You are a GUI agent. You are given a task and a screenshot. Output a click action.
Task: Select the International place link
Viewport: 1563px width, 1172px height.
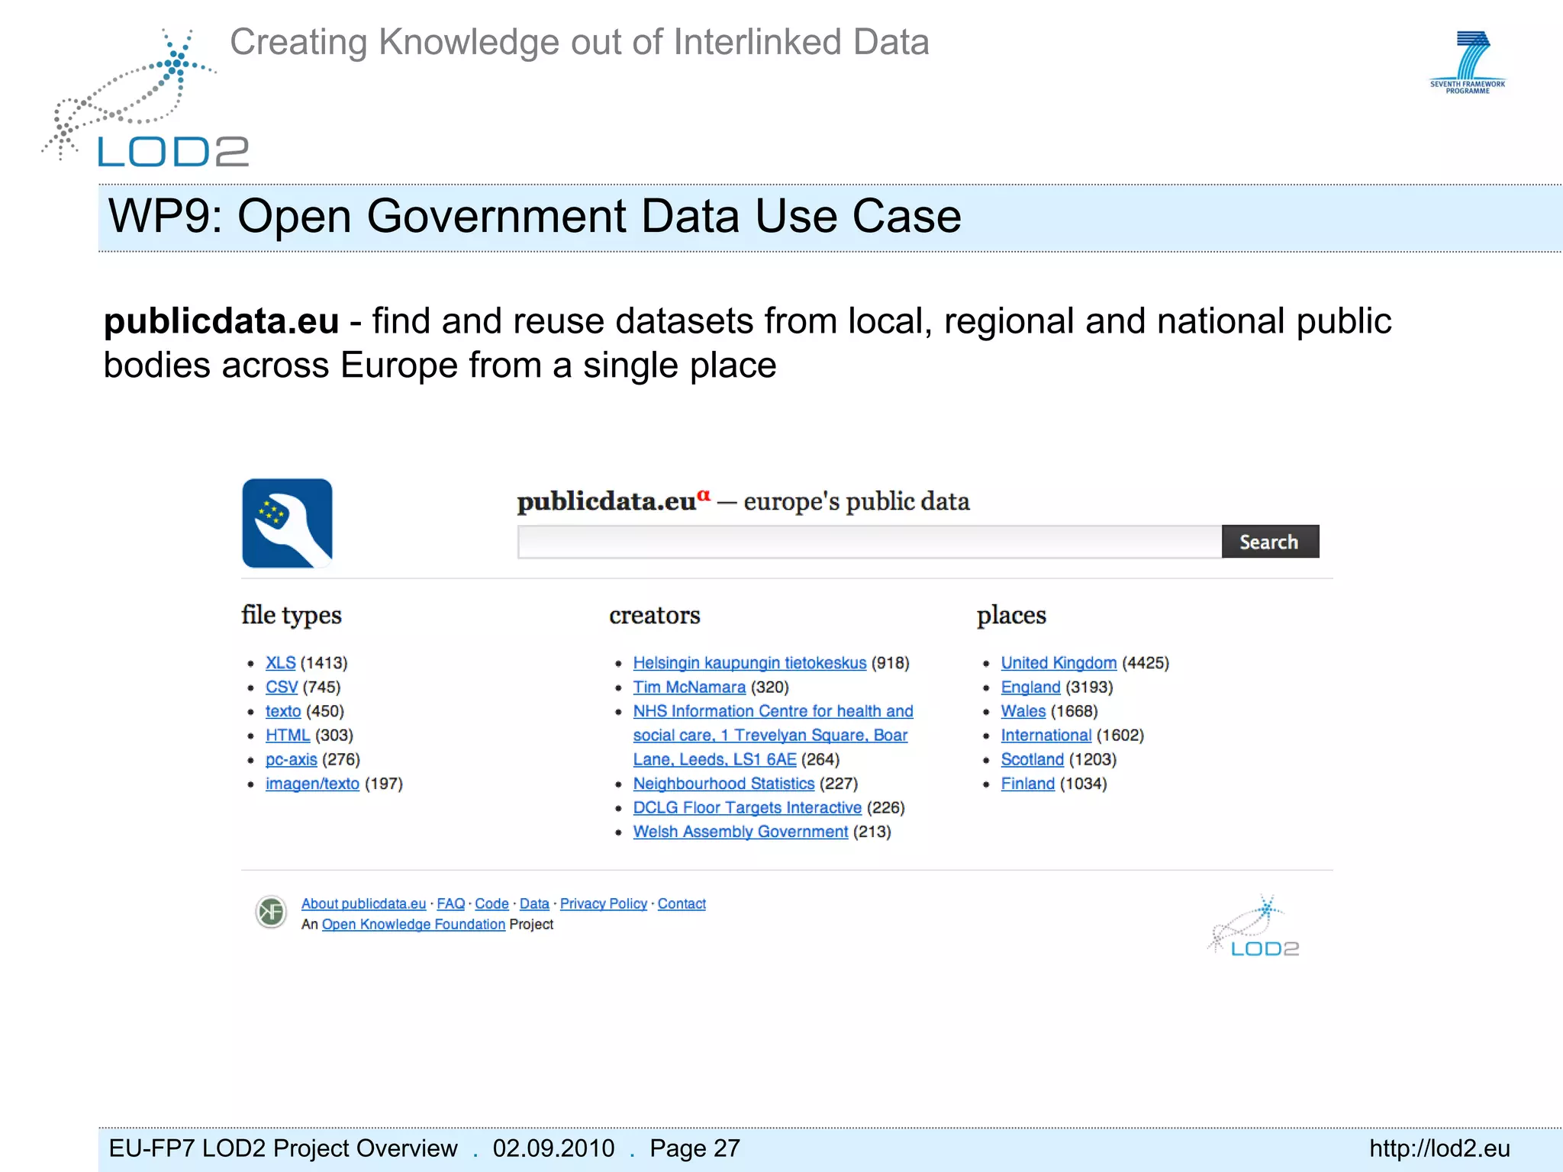coord(1046,736)
